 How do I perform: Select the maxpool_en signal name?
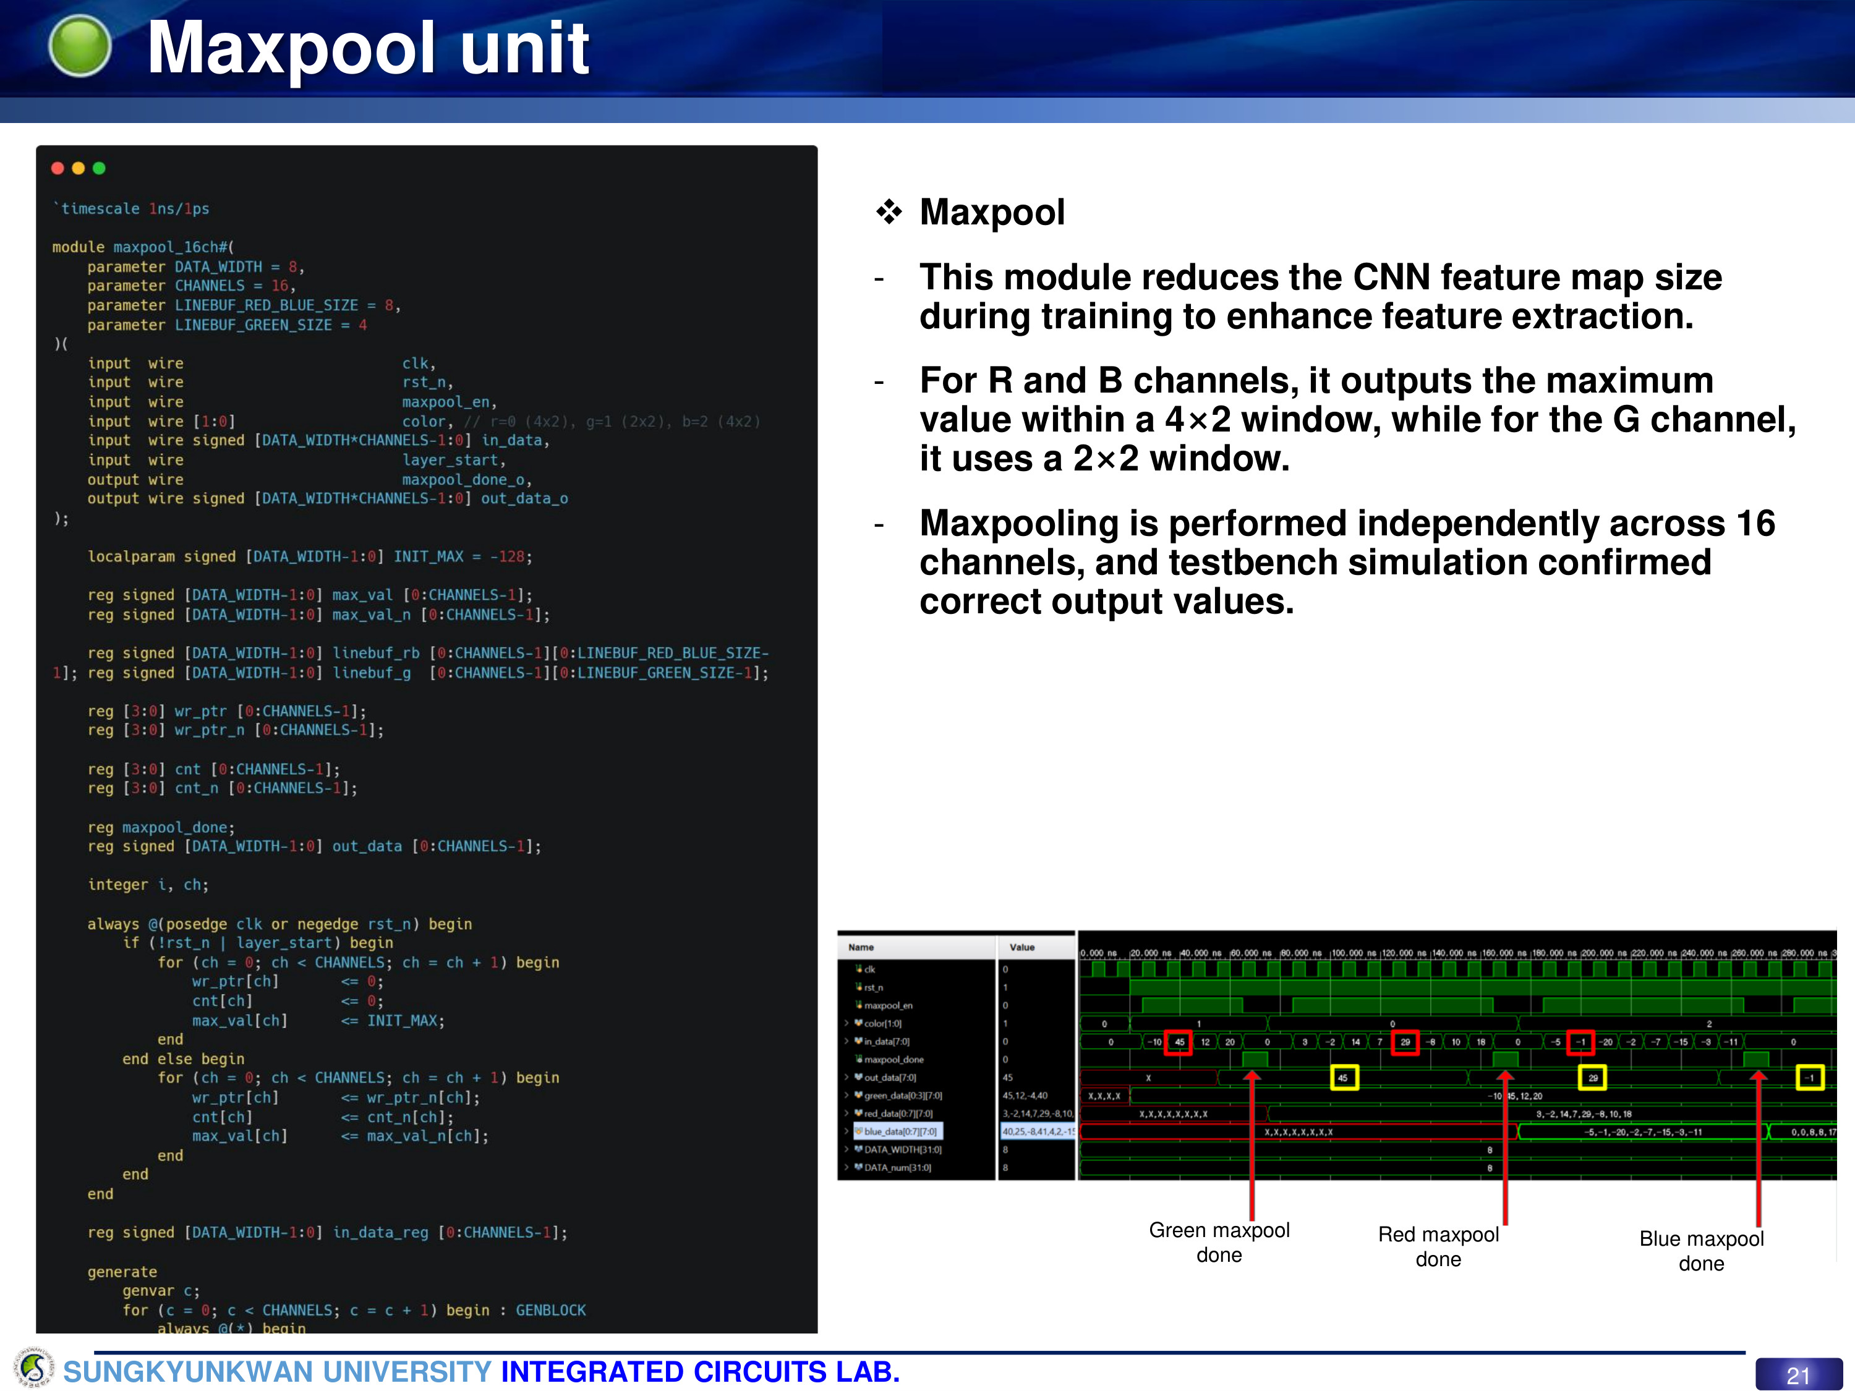click(888, 1005)
